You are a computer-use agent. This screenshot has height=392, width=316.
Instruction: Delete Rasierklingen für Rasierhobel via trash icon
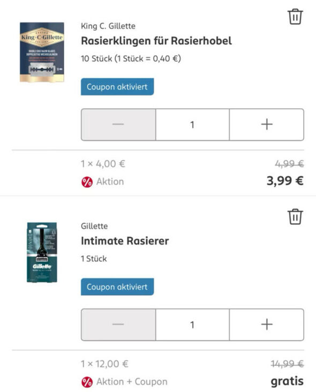click(x=295, y=17)
